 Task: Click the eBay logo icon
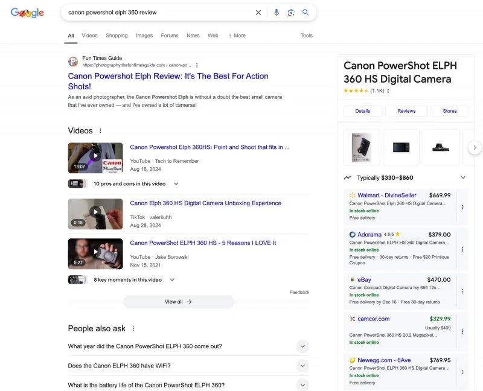pos(353,279)
